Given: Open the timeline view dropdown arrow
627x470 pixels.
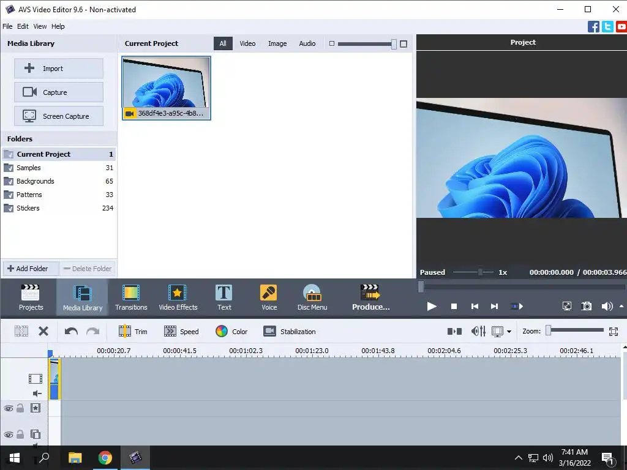Looking at the screenshot, I should [x=509, y=331].
